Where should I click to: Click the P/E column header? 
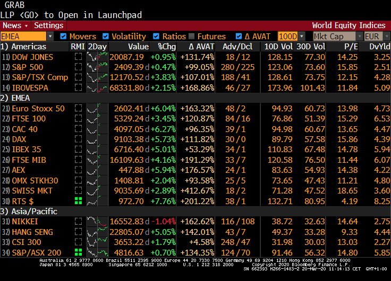coord(351,47)
